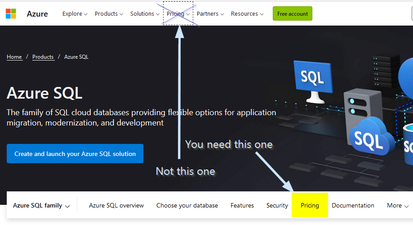This screenshot has width=413, height=225.
Task: Select the Choose your database tab
Action: tap(187, 206)
